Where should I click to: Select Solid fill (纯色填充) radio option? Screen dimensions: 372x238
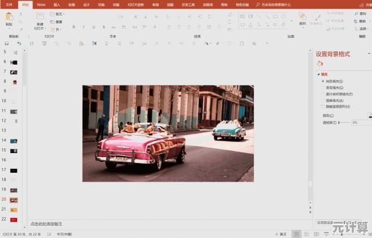tap(323, 81)
